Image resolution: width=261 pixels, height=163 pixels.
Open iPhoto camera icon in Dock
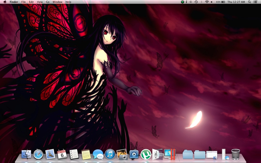coord(122,154)
